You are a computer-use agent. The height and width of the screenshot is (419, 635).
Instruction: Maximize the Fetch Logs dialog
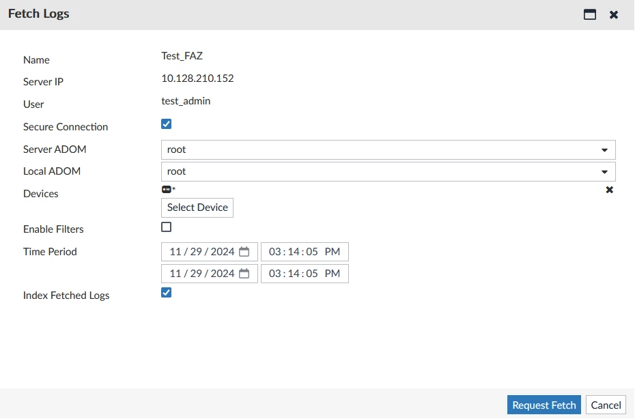(x=590, y=14)
